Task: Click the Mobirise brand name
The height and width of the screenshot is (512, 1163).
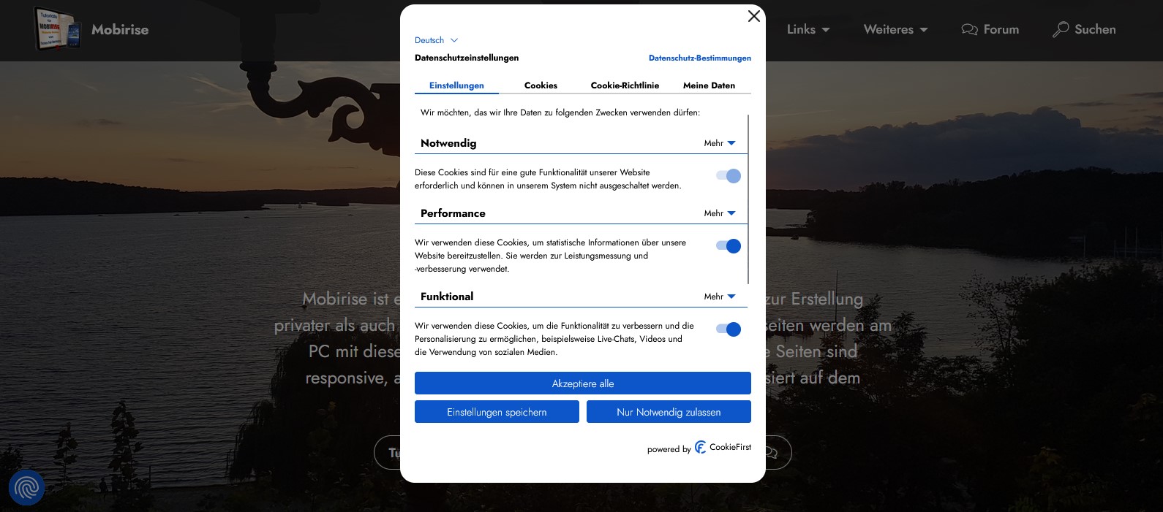Action: (x=120, y=29)
